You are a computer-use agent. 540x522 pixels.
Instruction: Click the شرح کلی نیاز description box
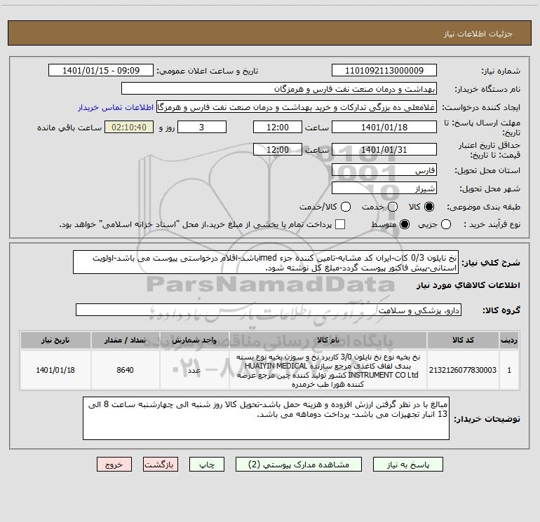coord(266,262)
